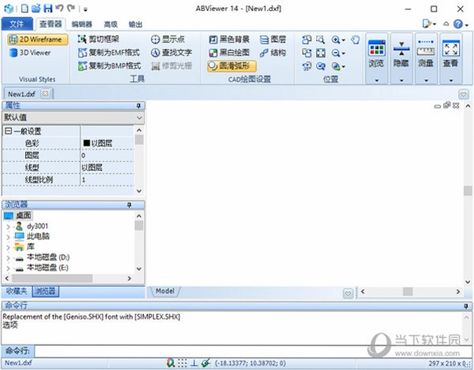This screenshot has width=474, height=370.
Task: Click the Redo arrow in quick access
Action: click(x=72, y=8)
